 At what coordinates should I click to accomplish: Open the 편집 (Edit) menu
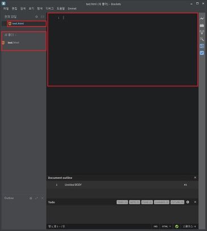(x=14, y=8)
